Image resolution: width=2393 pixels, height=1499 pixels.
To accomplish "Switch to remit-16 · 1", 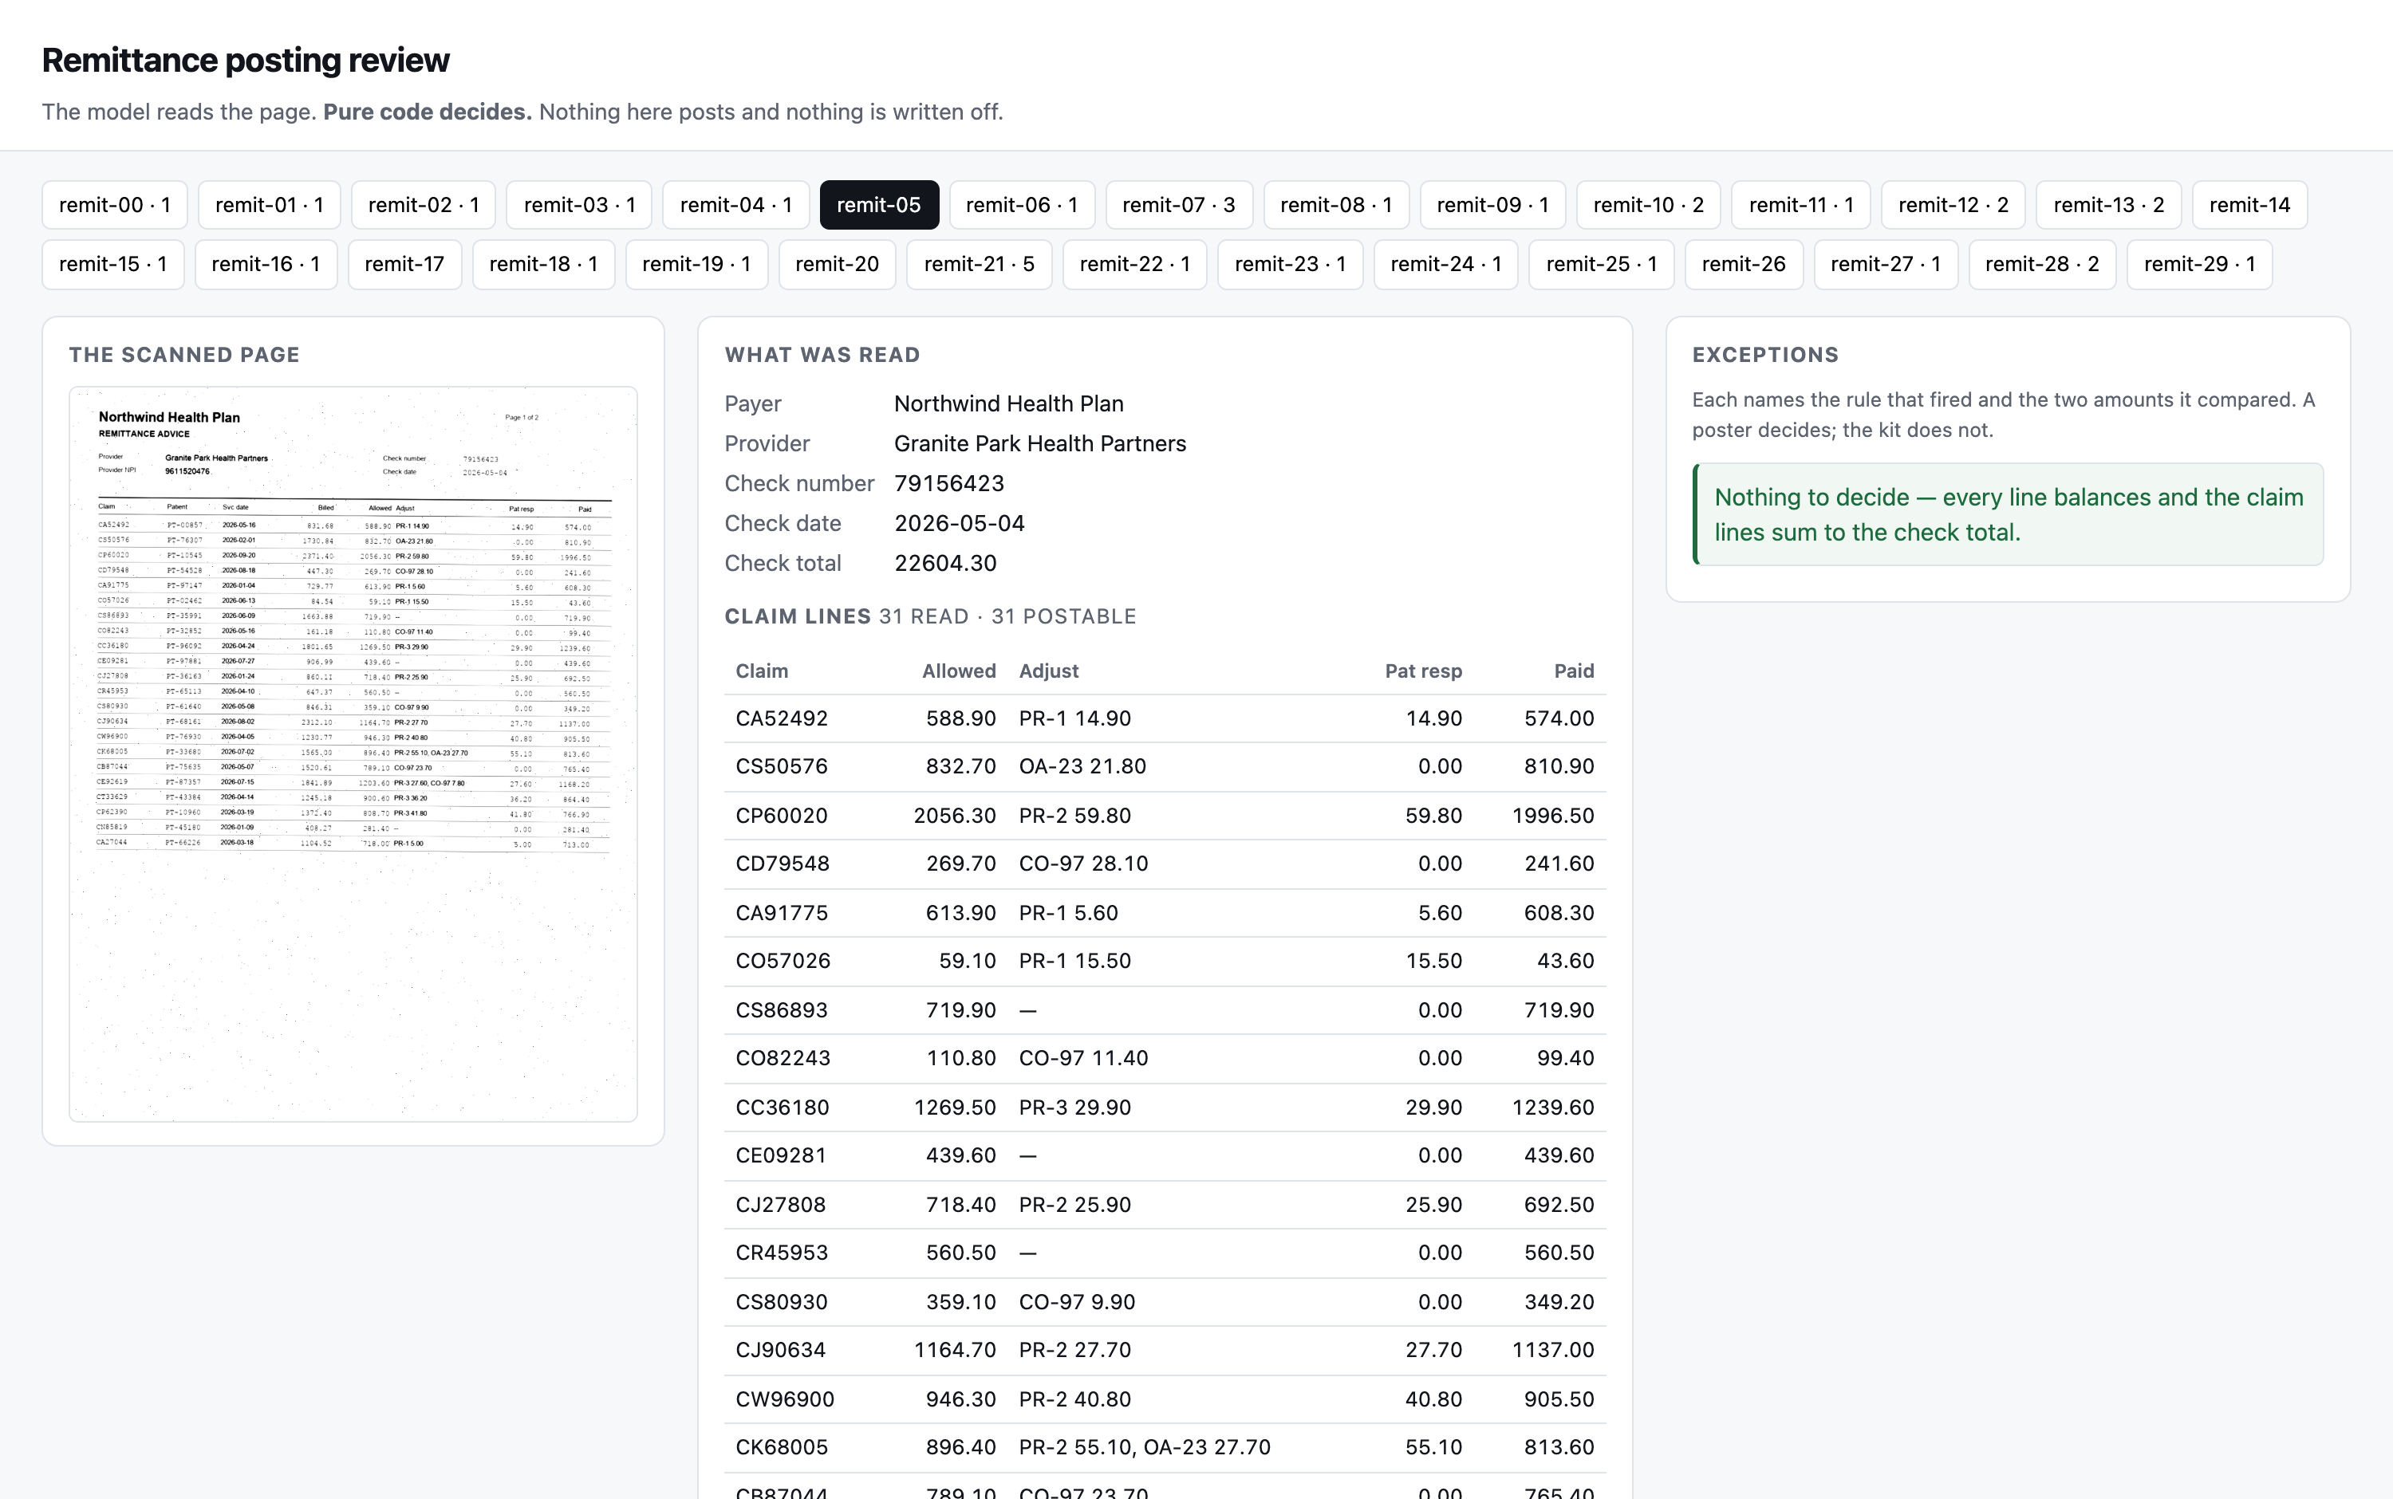I will click(266, 264).
